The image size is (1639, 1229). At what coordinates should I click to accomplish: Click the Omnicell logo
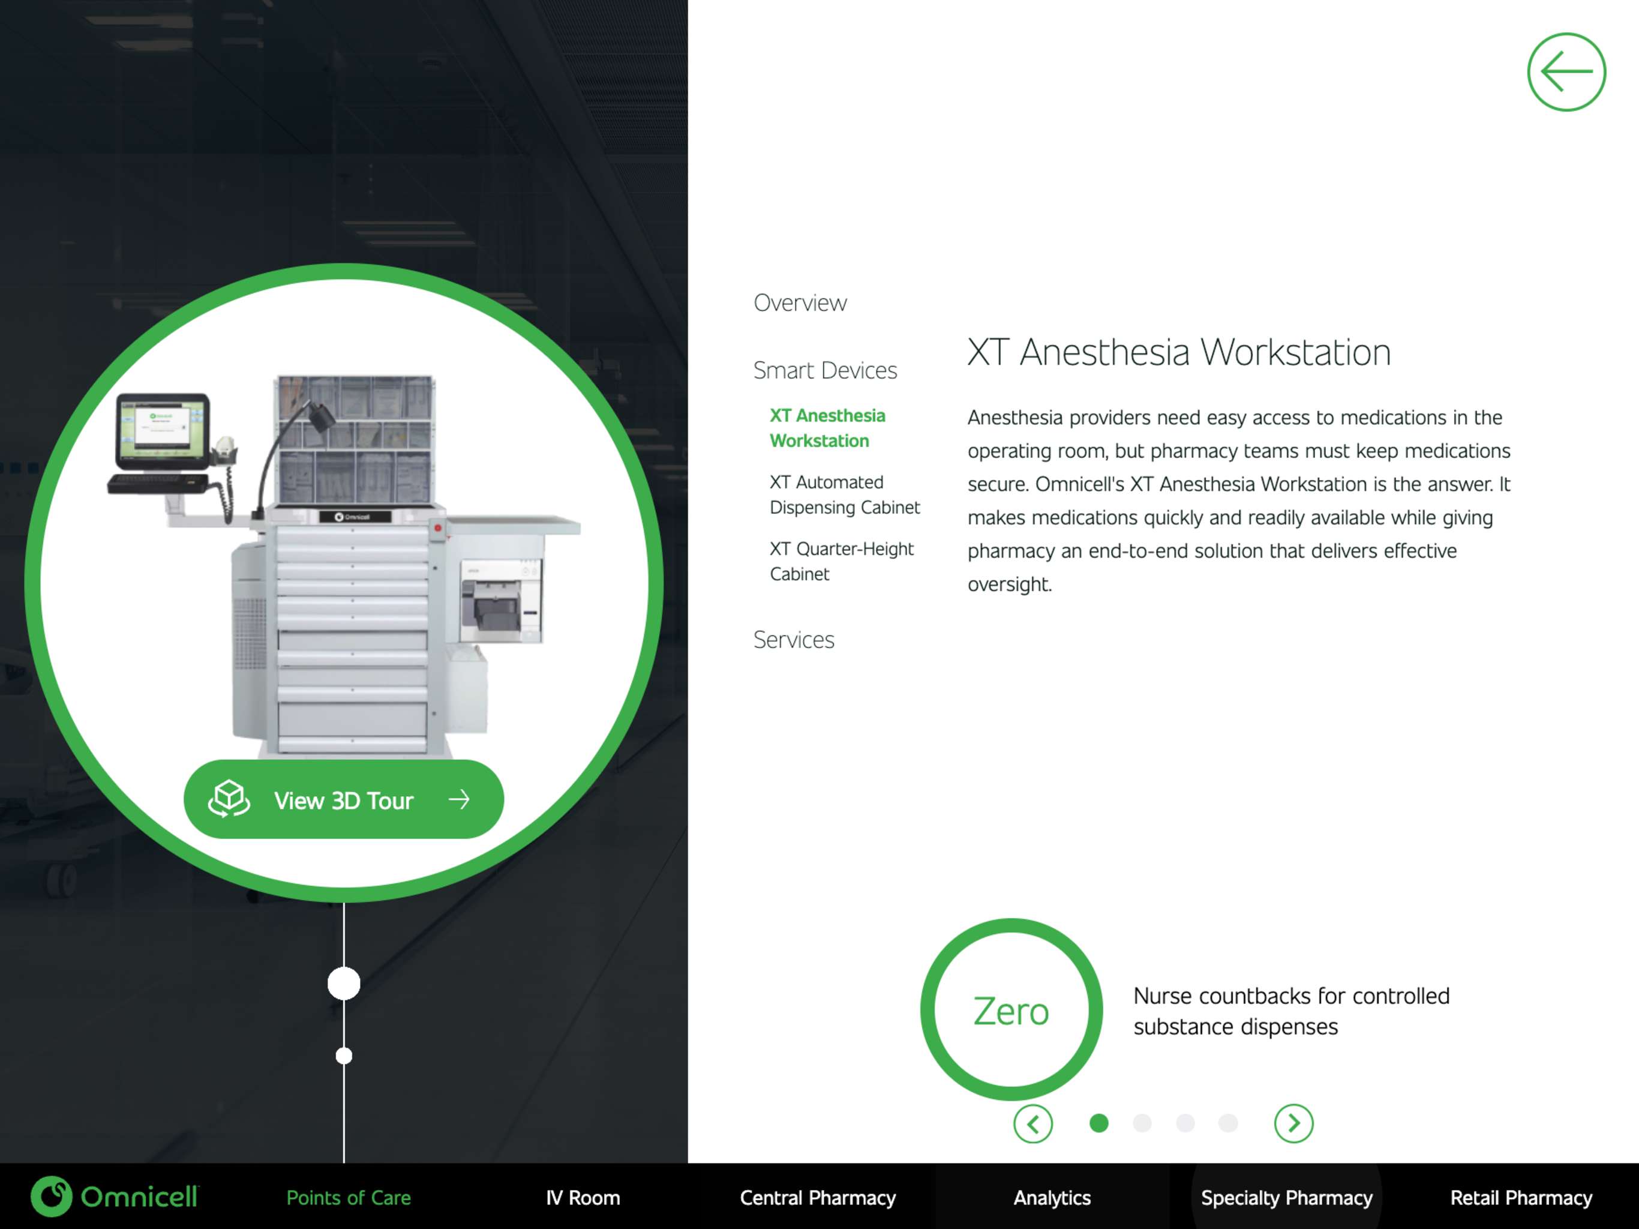(115, 1197)
